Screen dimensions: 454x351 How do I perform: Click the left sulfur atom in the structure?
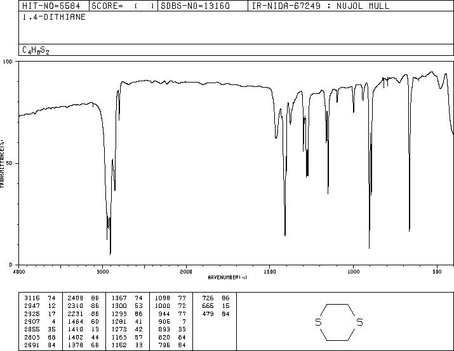point(318,322)
